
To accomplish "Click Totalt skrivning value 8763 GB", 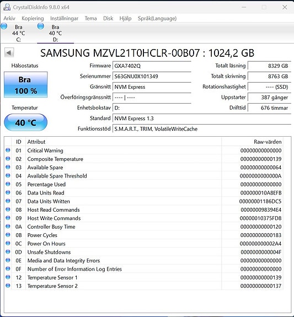I will [x=269, y=76].
